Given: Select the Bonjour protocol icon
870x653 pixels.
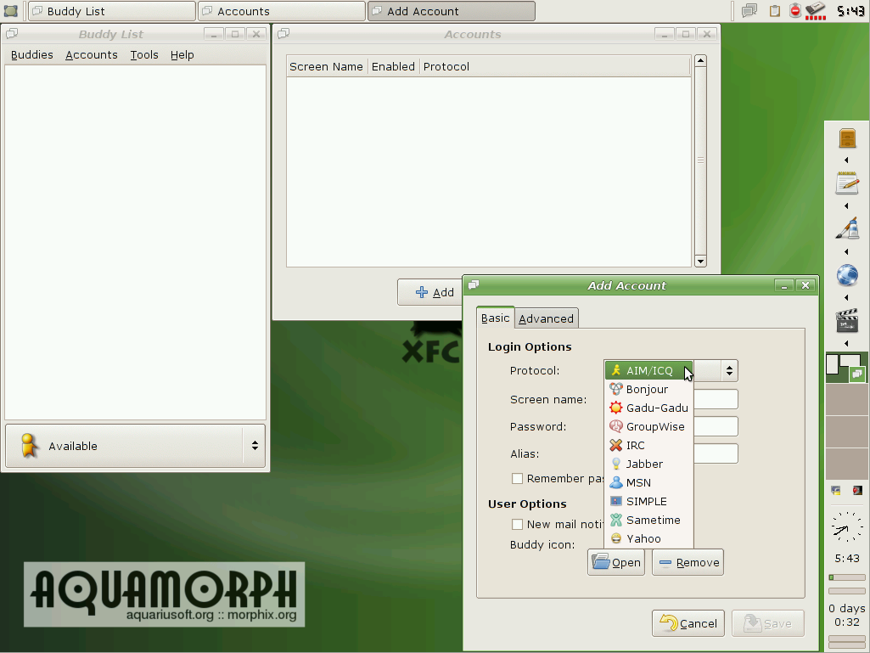Looking at the screenshot, I should (616, 389).
